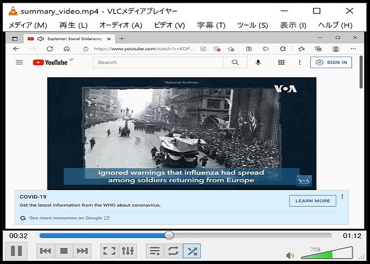Select the Explainer: Social Distancing browser tab
The image size is (370, 264).
(x=70, y=39)
